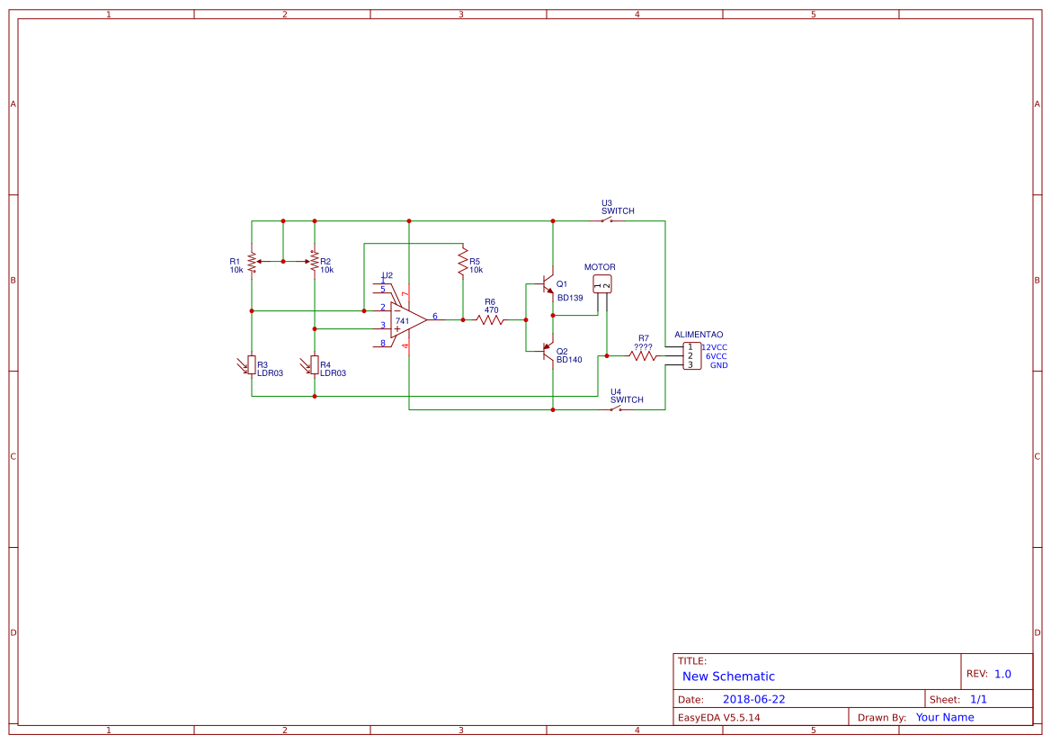Screen dimensions: 1051x744
Task: Click the Q1 NPN transistor symbol
Action: 548,283
